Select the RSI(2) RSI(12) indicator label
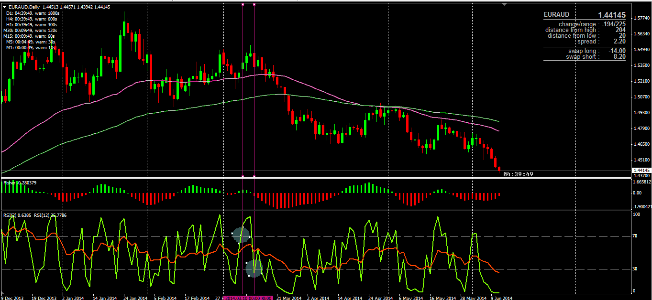Viewport: 652px width, 300px height. (x=35, y=215)
